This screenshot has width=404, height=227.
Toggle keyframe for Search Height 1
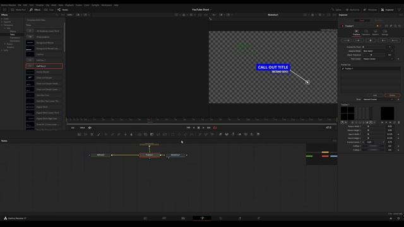pos(398,138)
